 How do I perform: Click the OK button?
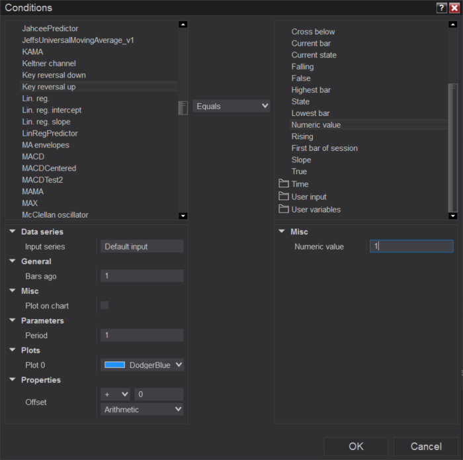point(356,446)
